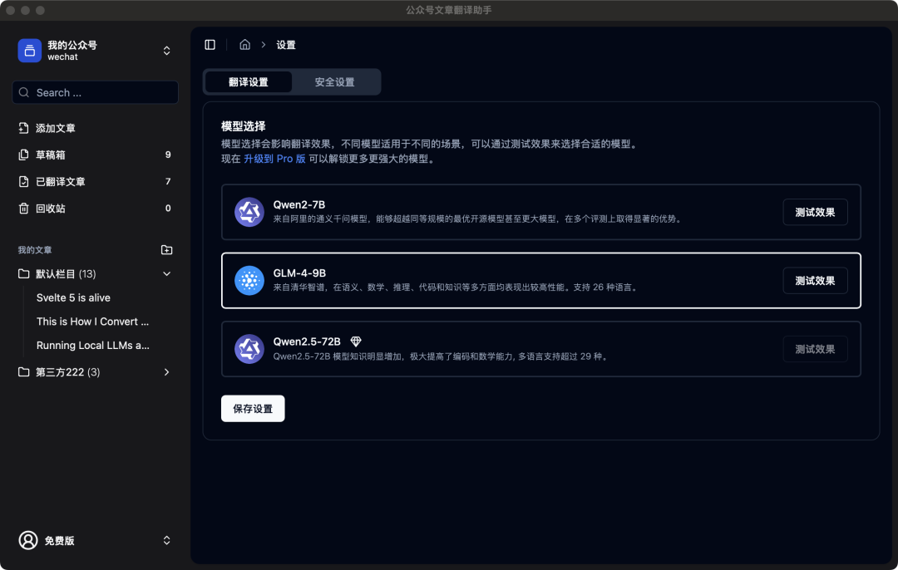Viewport: 898px width, 570px height.
Task: Select the GLM-4-9B model card
Action: [x=540, y=280]
